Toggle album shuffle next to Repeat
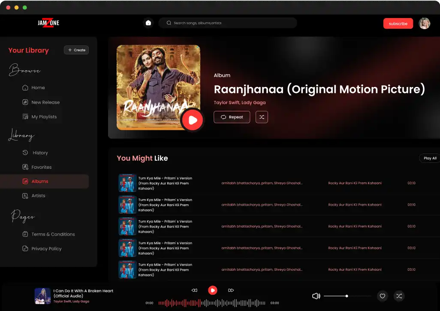440x311 pixels. point(262,117)
